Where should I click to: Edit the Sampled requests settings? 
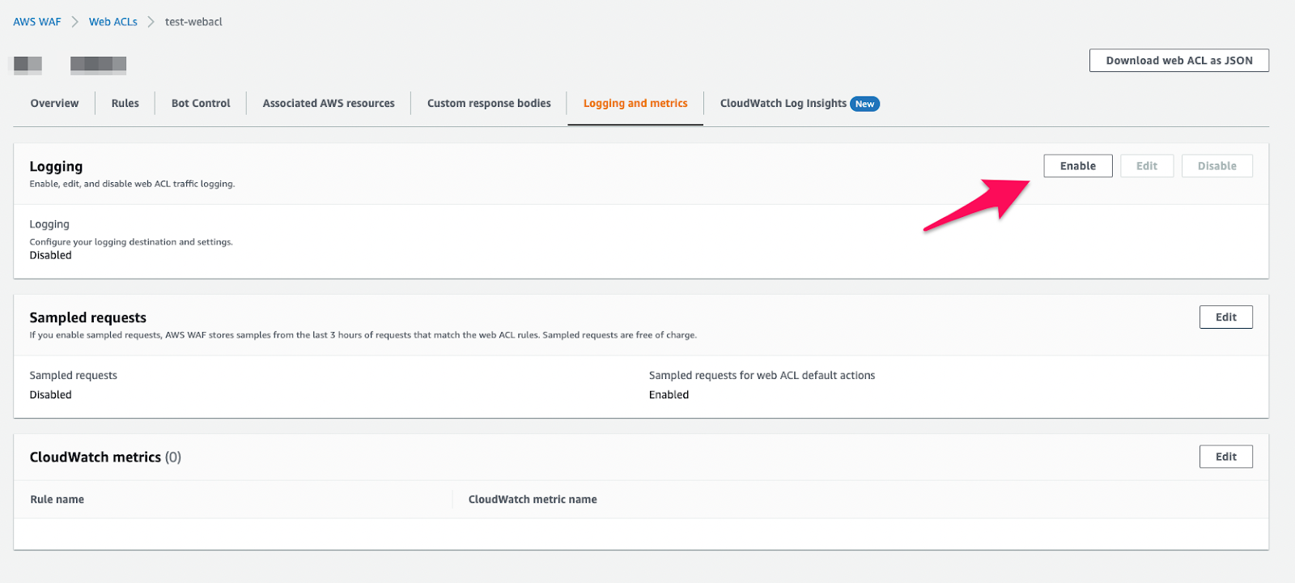pyautogui.click(x=1225, y=317)
